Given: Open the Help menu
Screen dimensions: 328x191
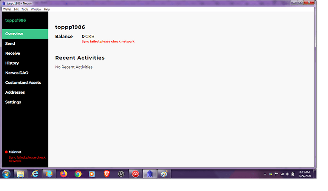Looking at the screenshot, I should (x=47, y=9).
